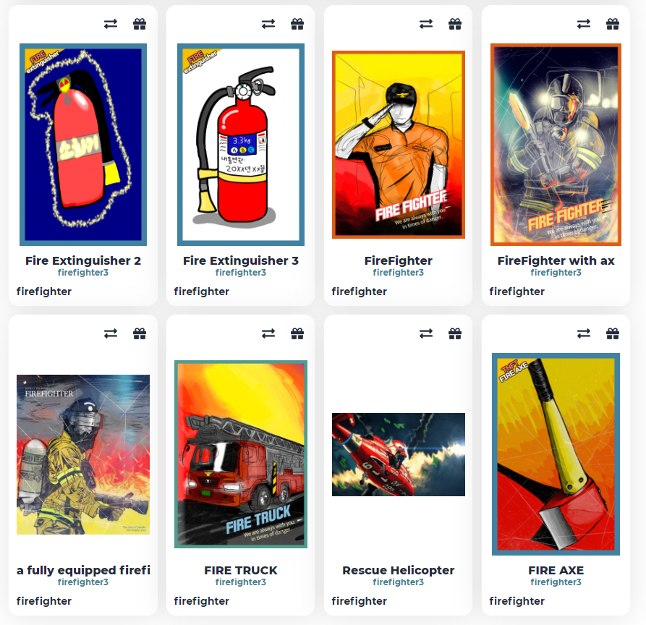This screenshot has width=646, height=625.
Task: Click firefighter3 link under FIRE AXE
Action: 556,582
